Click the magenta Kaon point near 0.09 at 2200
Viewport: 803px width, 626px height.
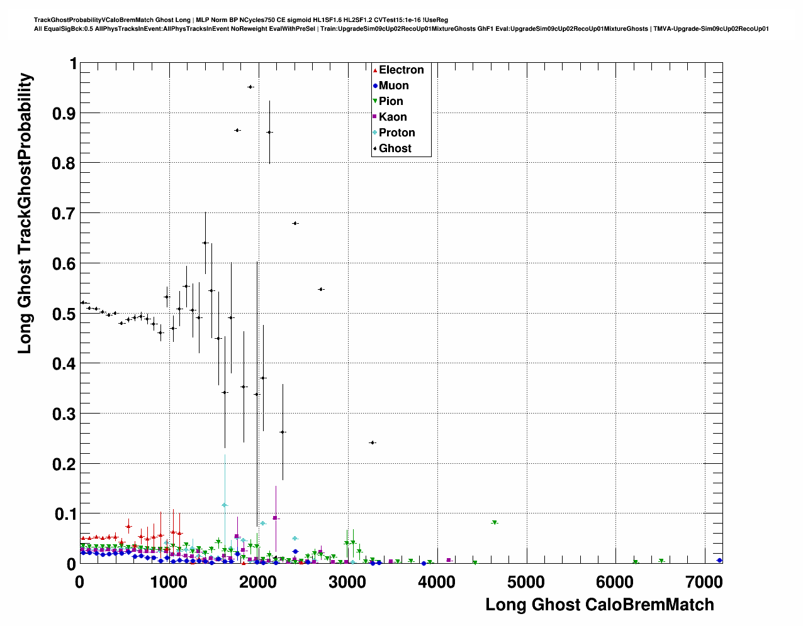(276, 519)
